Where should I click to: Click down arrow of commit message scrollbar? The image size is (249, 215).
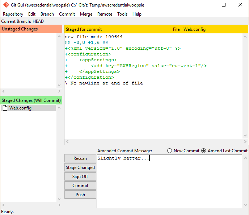(x=245, y=205)
